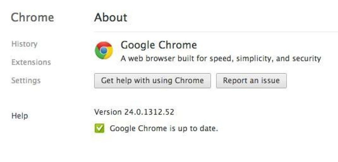Click the web browser tagline text
Screen dimensions: 338x162
pyautogui.click(x=221, y=59)
